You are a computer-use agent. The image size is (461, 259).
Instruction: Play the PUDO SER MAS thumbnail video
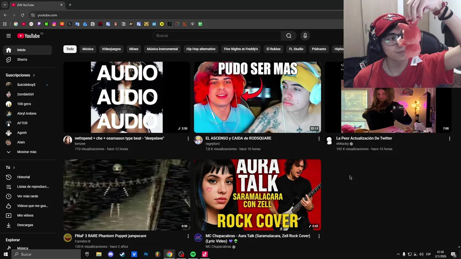pyautogui.click(x=258, y=97)
